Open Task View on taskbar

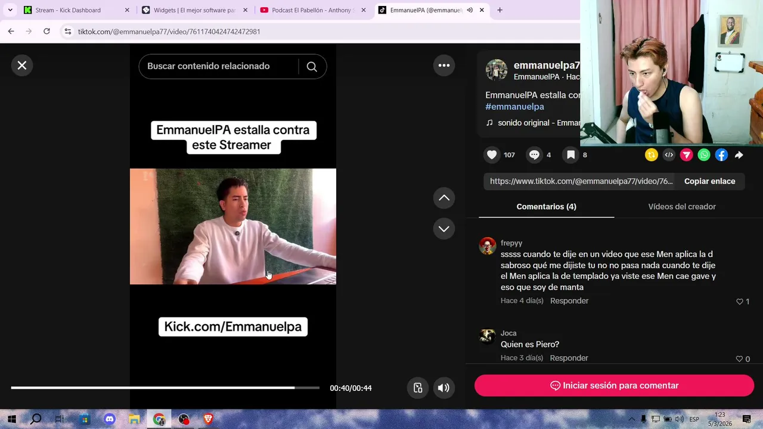(60, 419)
